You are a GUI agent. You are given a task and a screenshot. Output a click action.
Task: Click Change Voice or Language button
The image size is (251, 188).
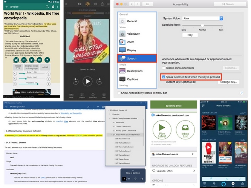click(32, 67)
